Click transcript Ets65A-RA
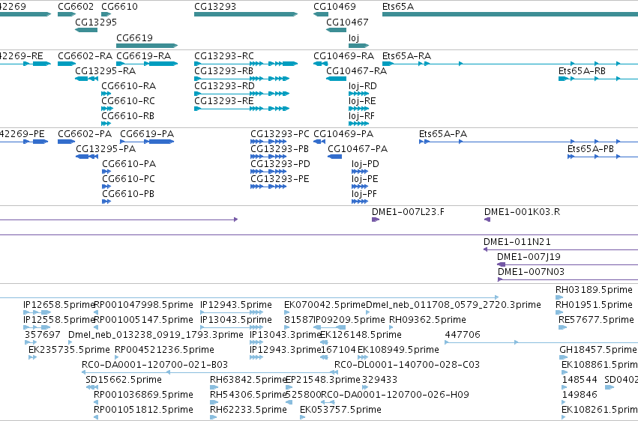The height and width of the screenshot is (421, 638). [x=511, y=64]
